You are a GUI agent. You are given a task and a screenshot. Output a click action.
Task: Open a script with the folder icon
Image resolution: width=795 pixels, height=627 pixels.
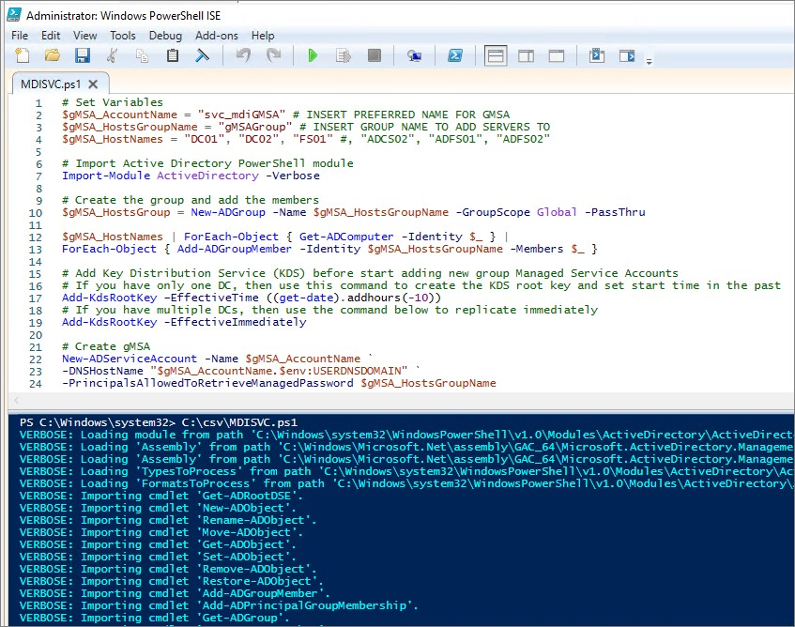point(53,55)
